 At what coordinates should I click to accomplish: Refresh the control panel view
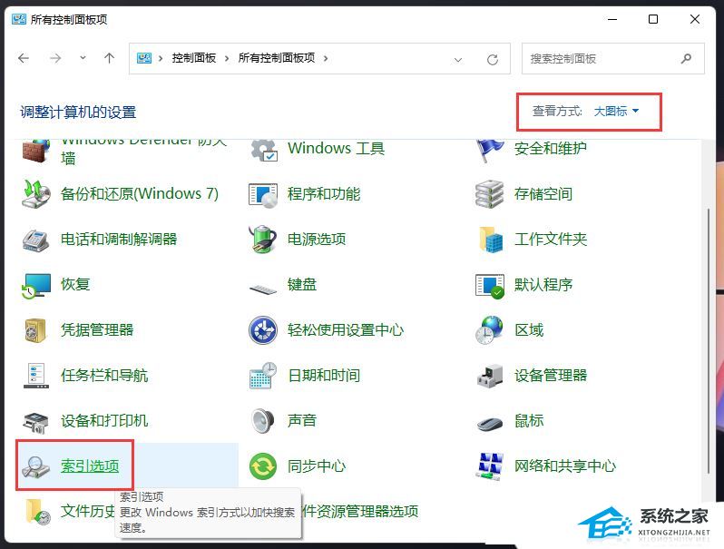coord(493,60)
